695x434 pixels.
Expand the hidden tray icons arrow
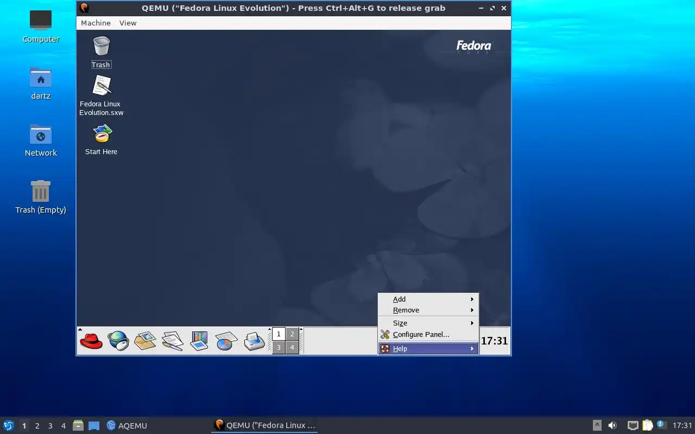597,425
